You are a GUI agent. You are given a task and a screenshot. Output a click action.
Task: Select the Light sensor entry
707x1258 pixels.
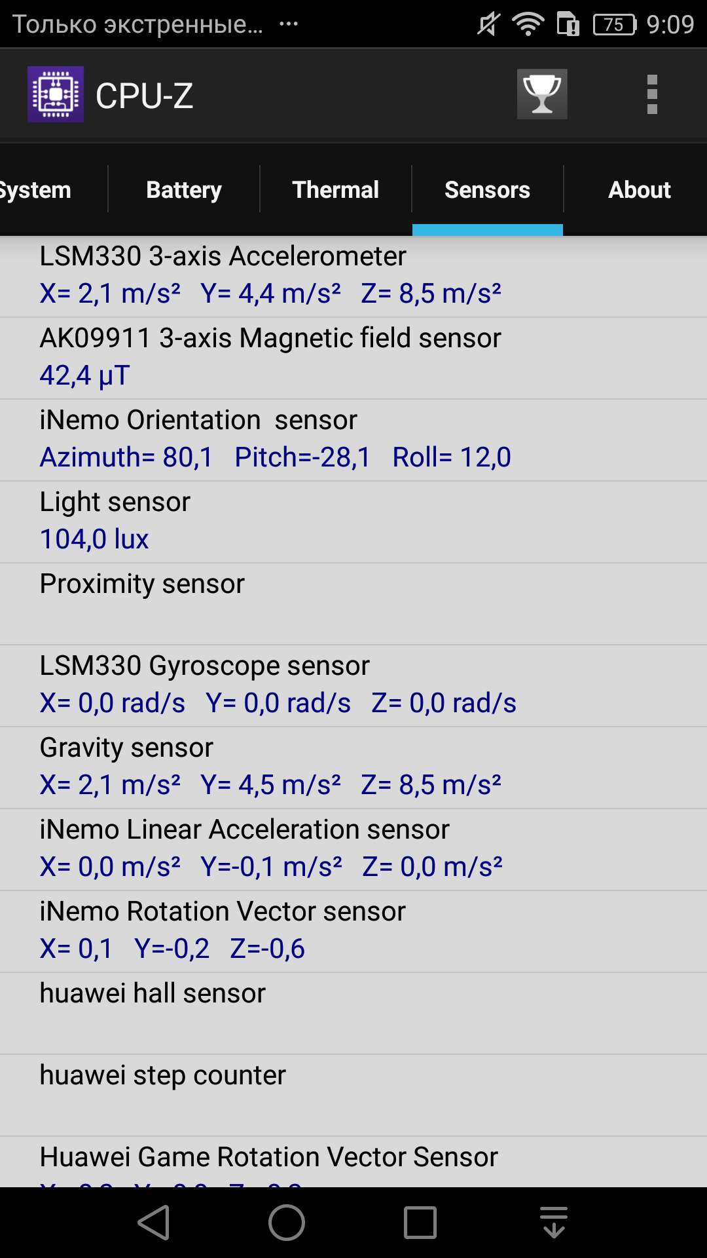click(353, 522)
